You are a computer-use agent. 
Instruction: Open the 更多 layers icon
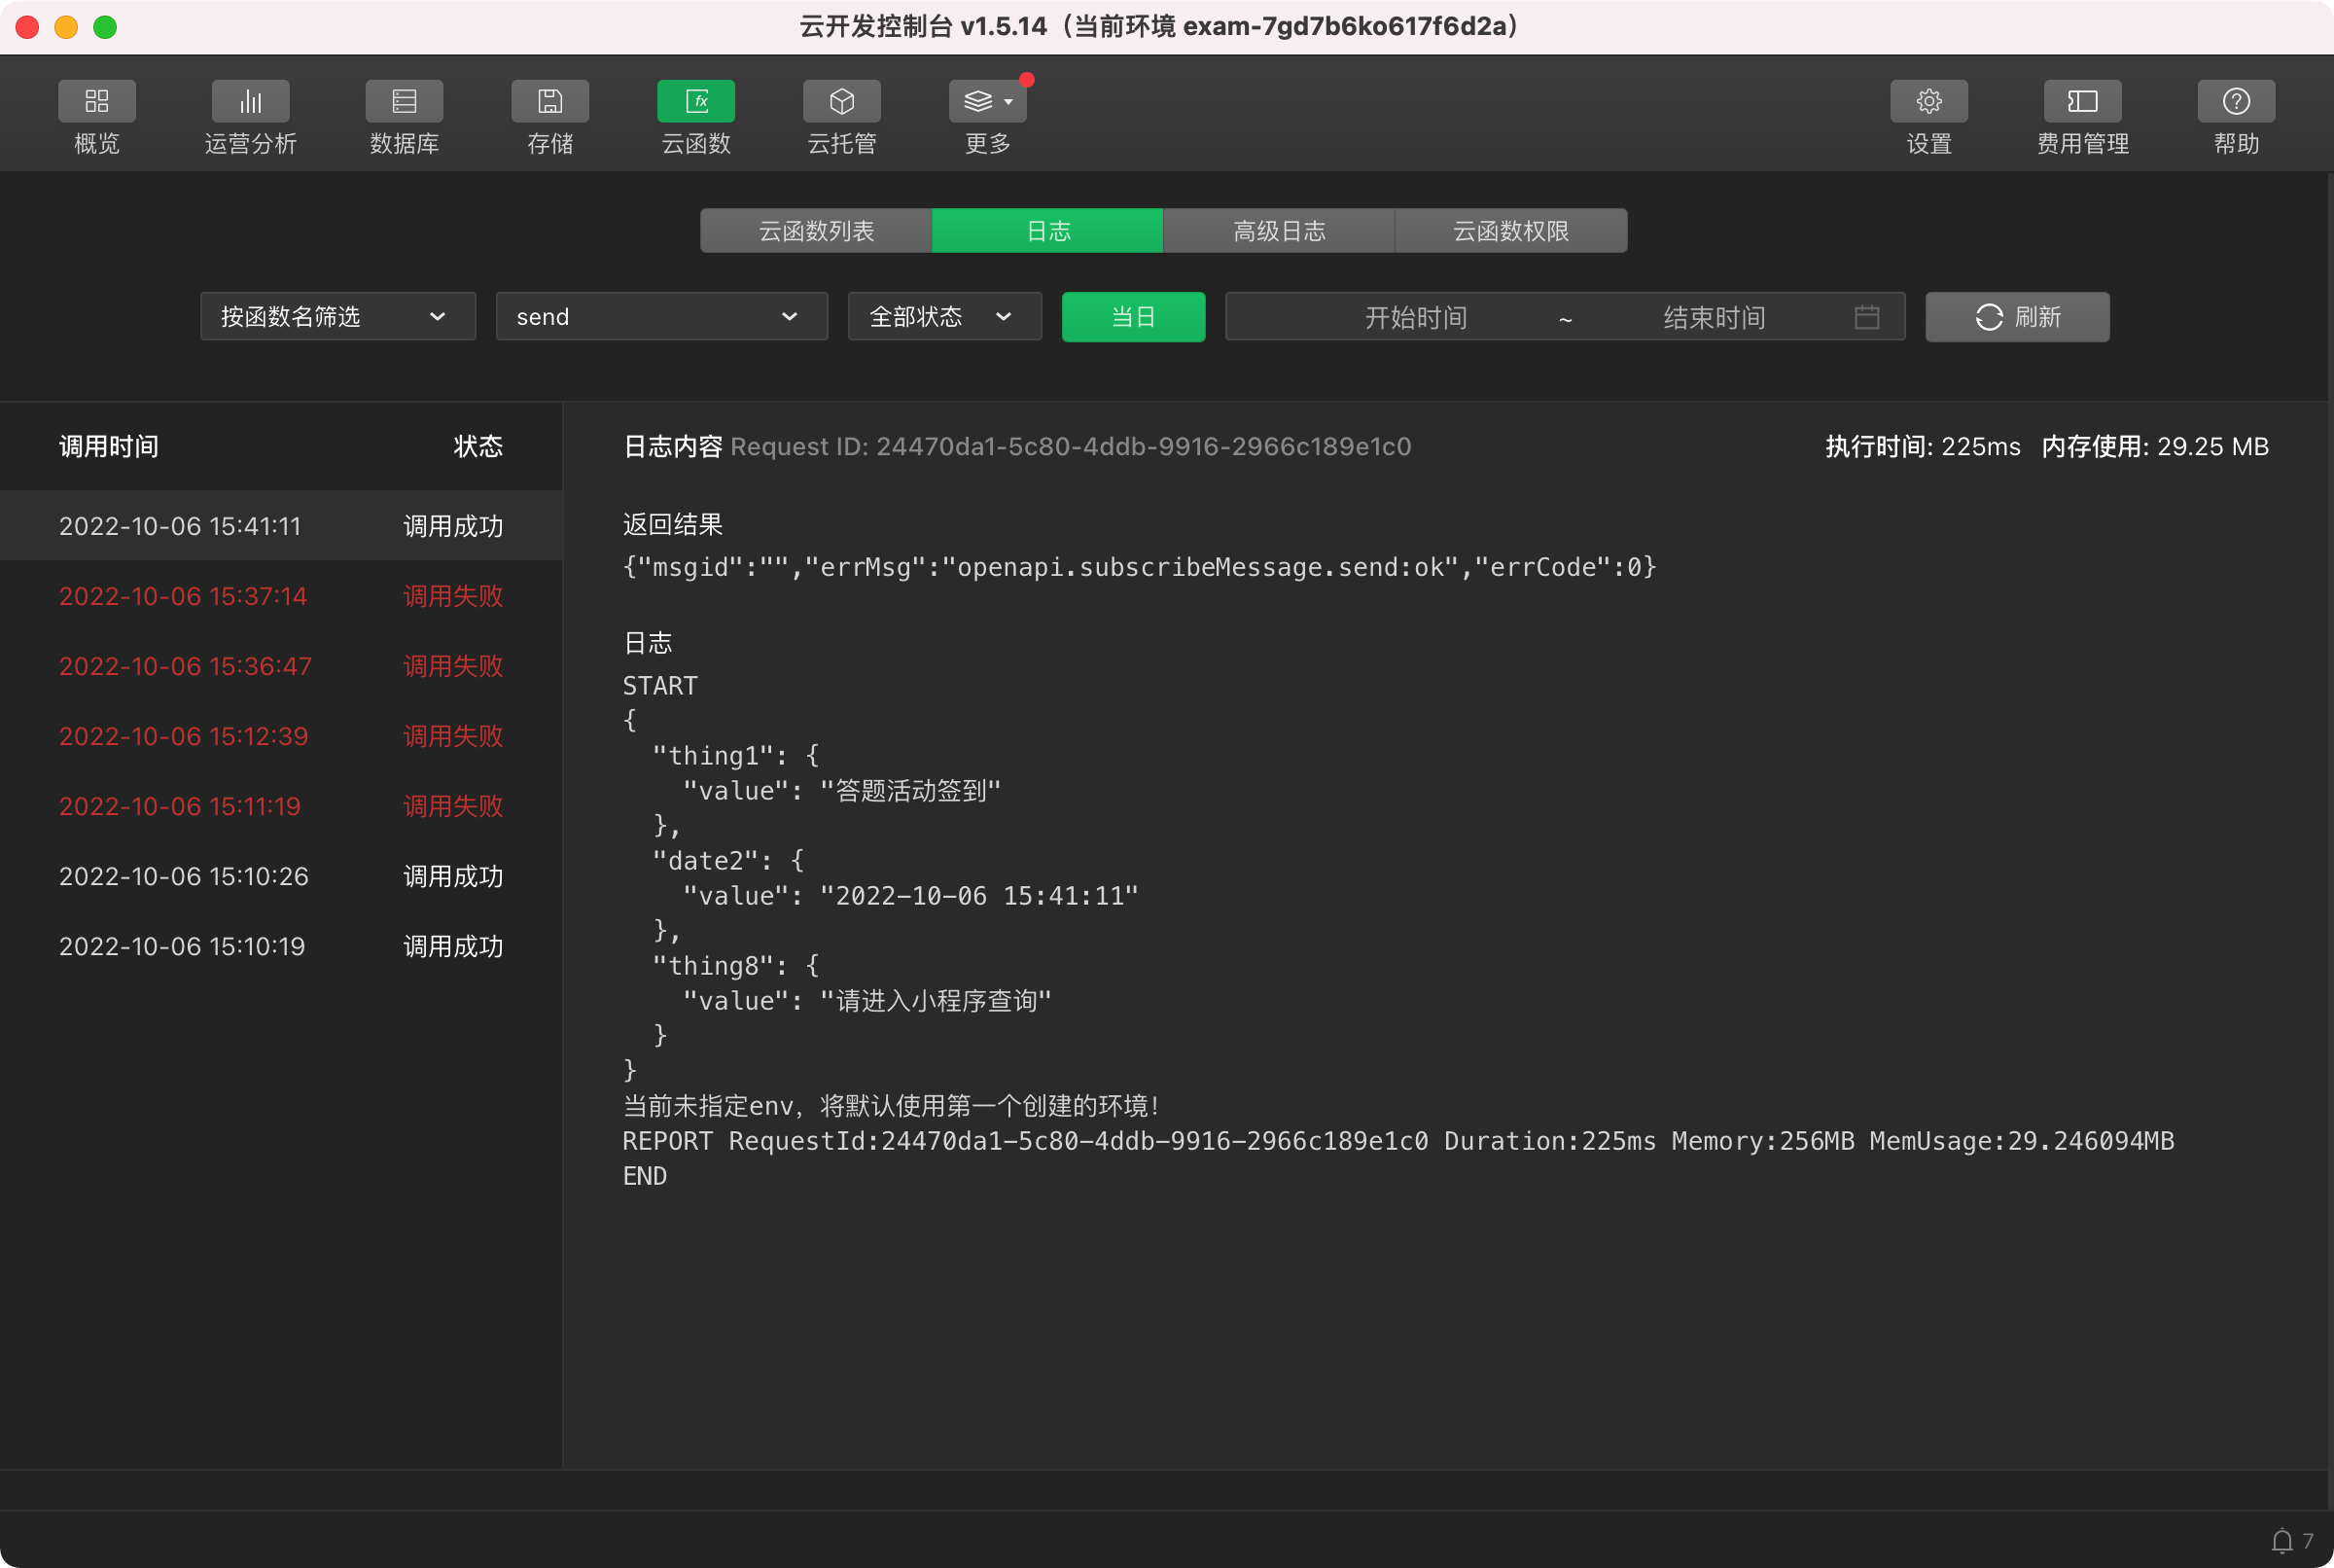tap(986, 101)
